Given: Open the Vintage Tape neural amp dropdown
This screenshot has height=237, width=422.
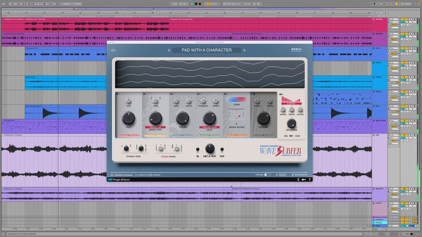Looking at the screenshot, I should click(155, 126).
